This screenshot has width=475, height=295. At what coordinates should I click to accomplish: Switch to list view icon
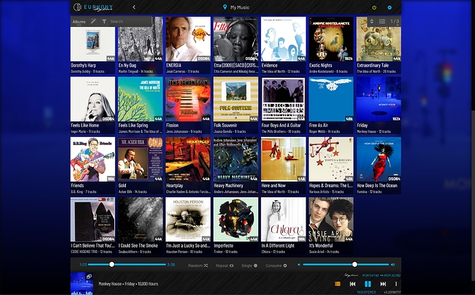coord(382,21)
